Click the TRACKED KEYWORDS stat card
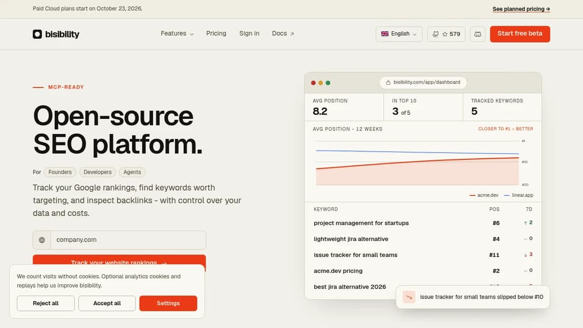 coord(502,107)
